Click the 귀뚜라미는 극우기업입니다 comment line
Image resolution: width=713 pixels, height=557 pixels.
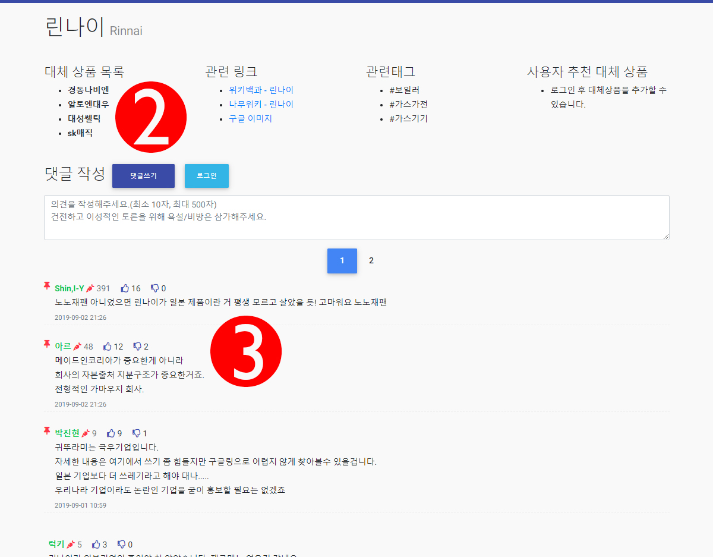tap(107, 448)
